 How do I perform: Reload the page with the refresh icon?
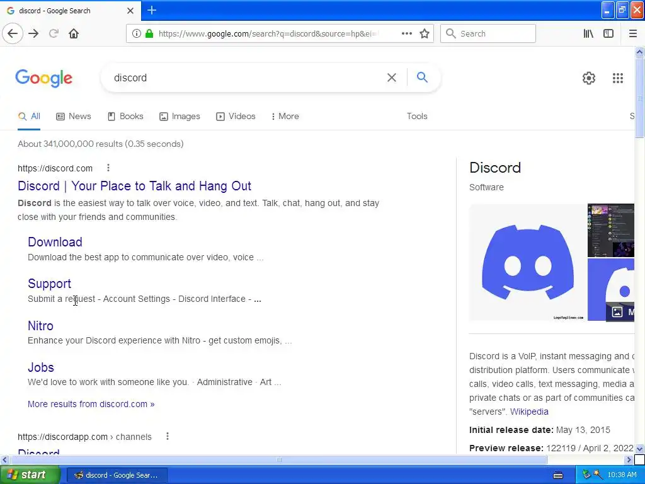pos(54,33)
